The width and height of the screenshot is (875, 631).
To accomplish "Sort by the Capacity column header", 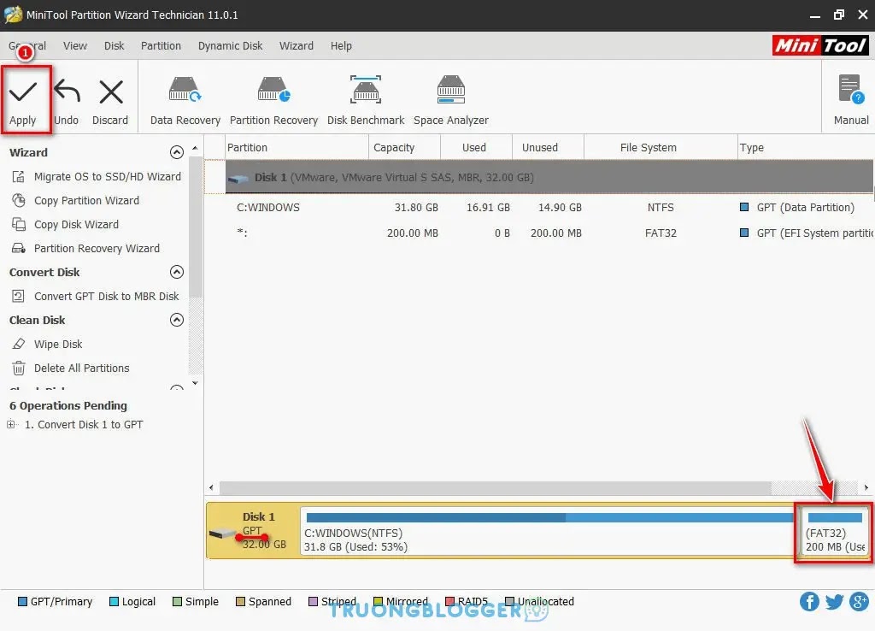I will (404, 147).
